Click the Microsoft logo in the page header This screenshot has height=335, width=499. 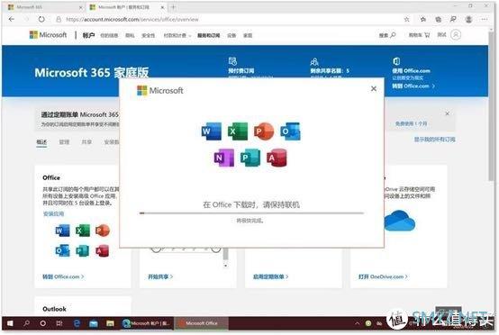pos(48,35)
